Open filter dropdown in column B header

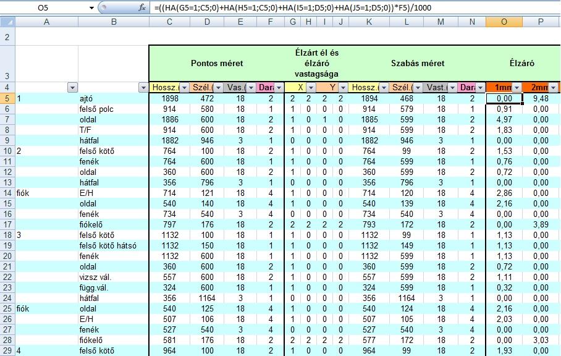pos(143,88)
